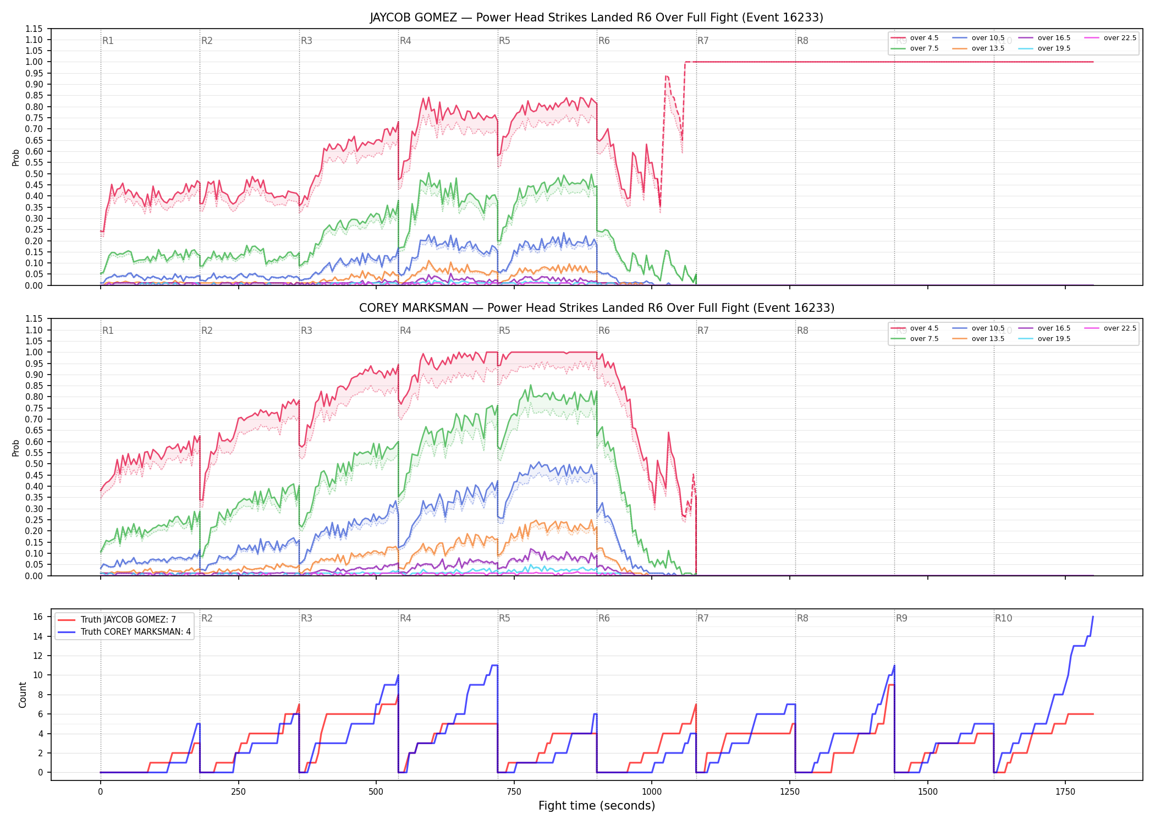
Task: Click 'over 4.5' in the Gomez chart legend
Action: 924,38
